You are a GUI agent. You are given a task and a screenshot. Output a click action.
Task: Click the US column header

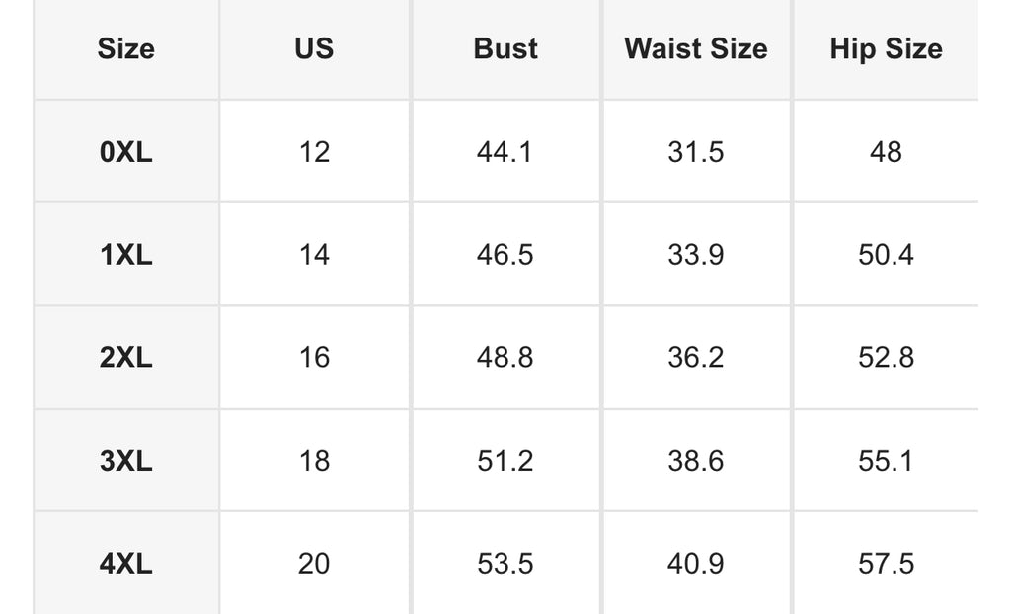314,49
